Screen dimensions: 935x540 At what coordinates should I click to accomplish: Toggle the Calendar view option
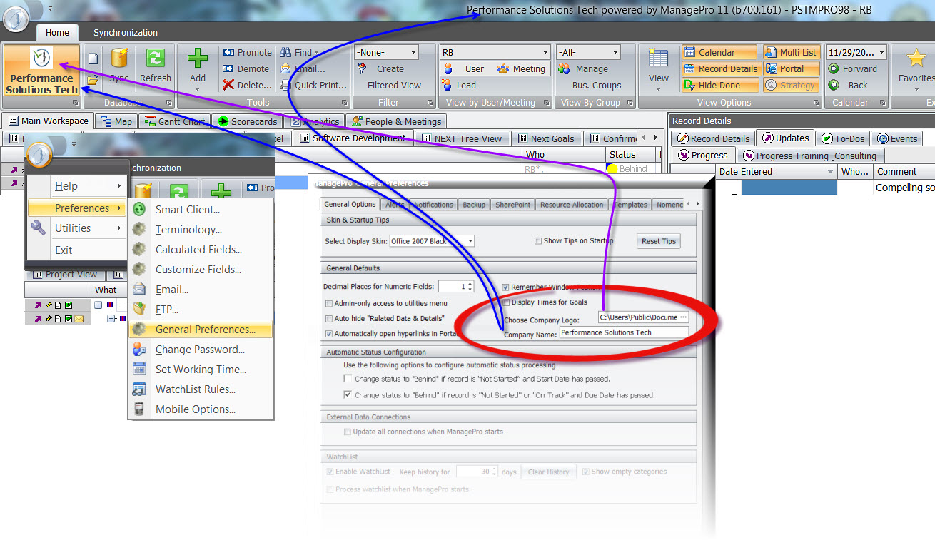coord(719,52)
